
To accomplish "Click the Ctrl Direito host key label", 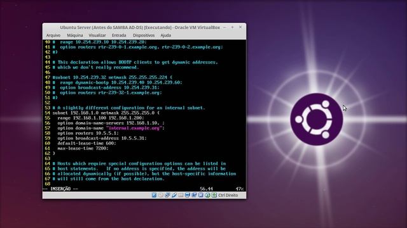I will (228, 195).
